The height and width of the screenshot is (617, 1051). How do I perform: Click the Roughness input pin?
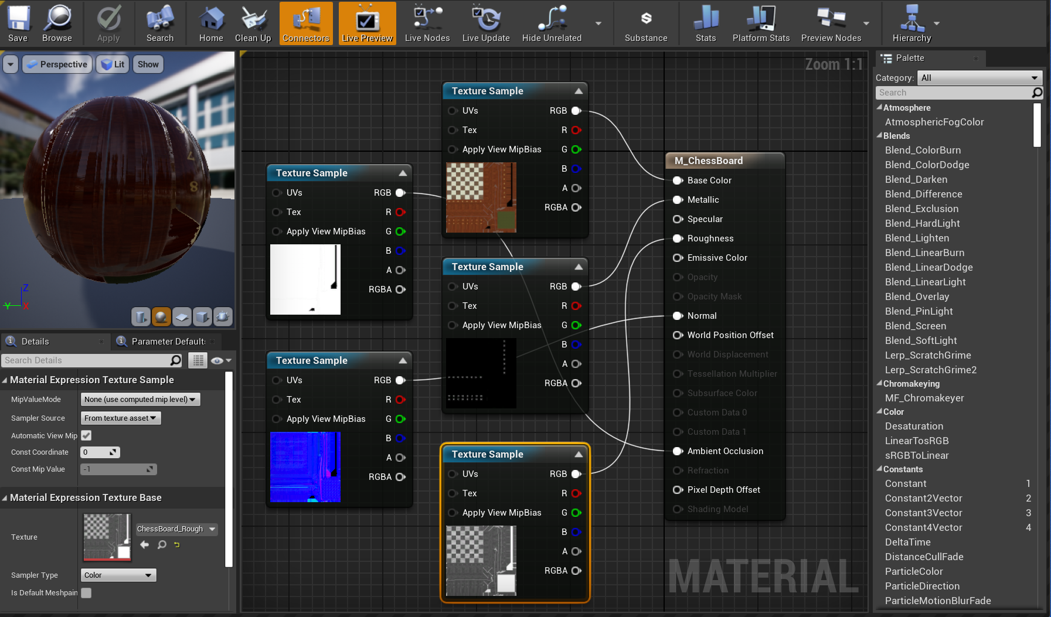tap(678, 238)
